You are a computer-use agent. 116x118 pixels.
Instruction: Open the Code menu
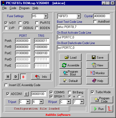tap(13, 8)
